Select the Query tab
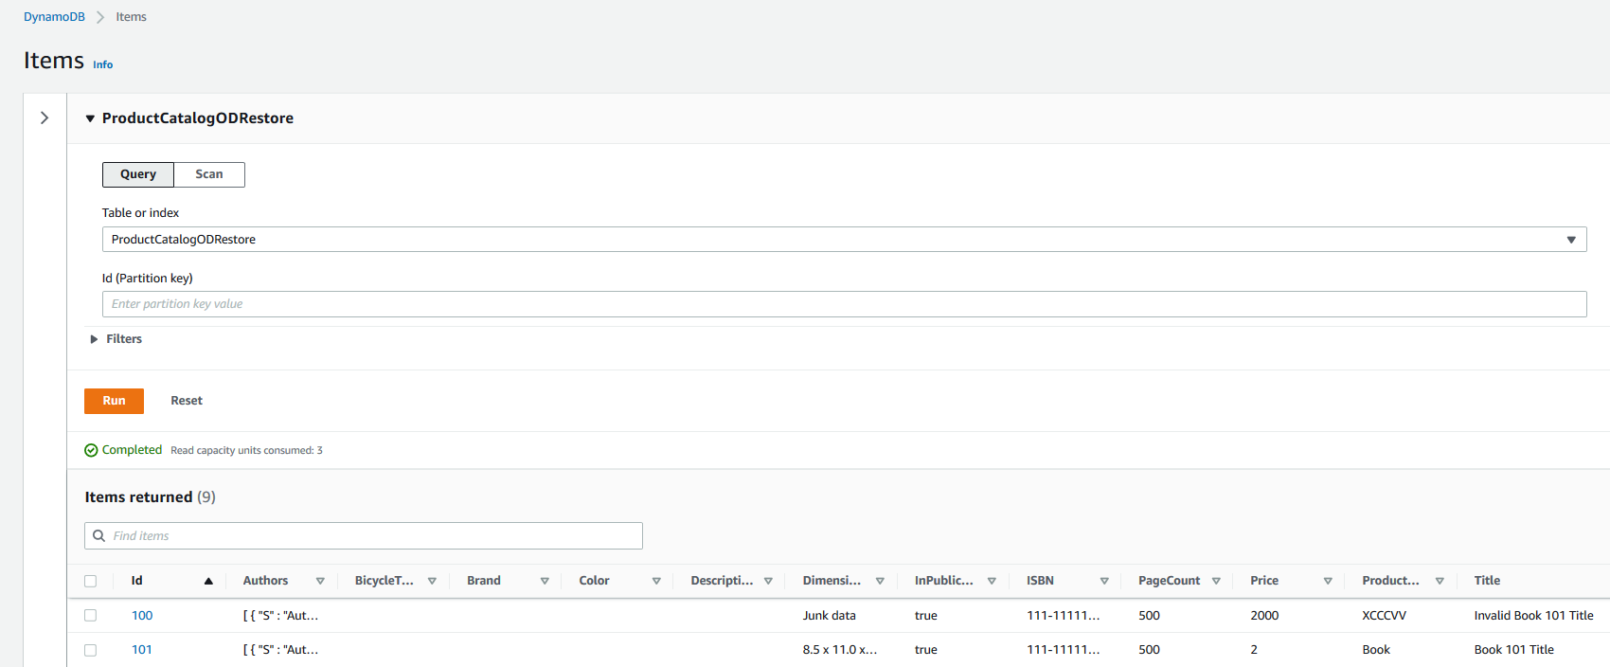Viewport: 1610px width, 667px height. point(138,174)
